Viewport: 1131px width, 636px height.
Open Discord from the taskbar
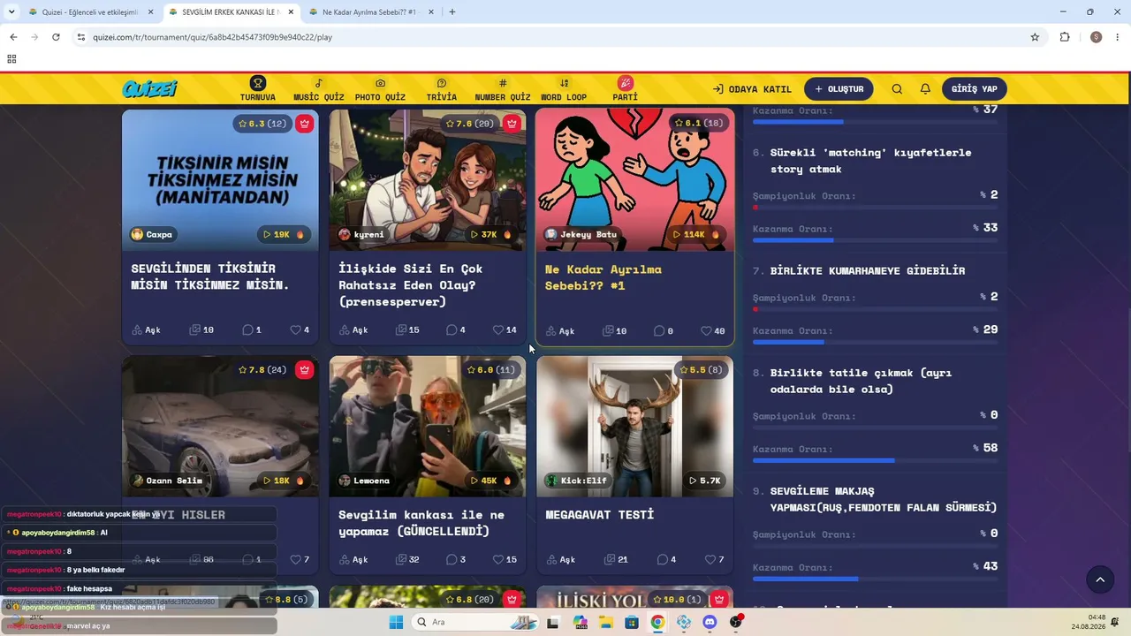710,622
